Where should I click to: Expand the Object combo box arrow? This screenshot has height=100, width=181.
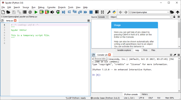pos(171,17)
